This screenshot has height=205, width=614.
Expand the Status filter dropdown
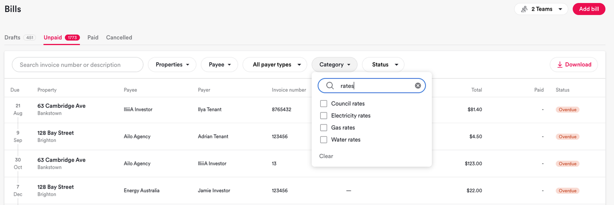coord(383,65)
